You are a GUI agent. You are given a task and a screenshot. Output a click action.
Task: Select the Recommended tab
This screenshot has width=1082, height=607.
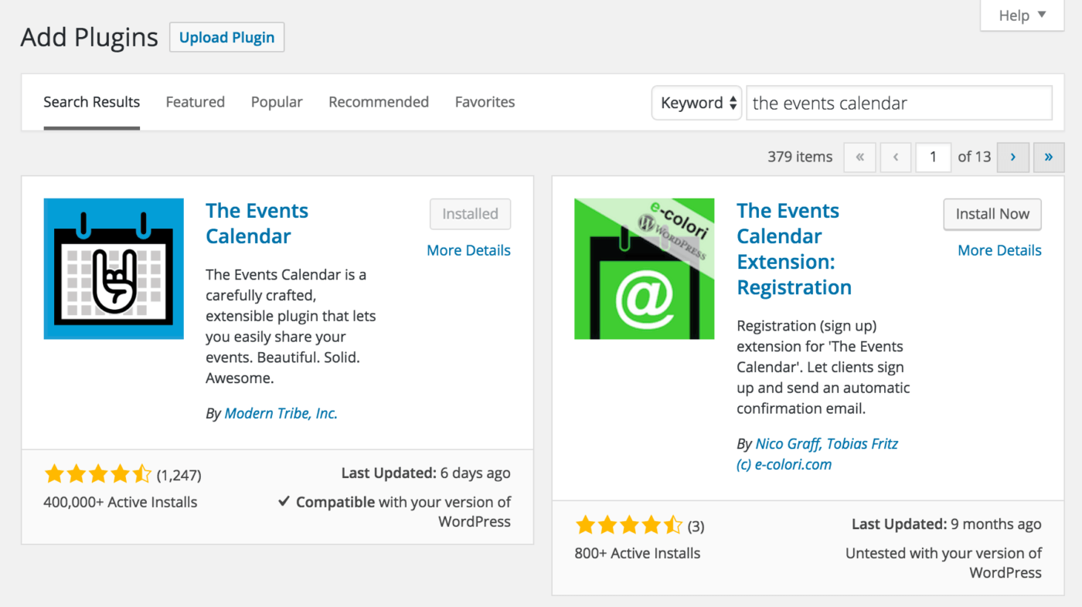click(378, 101)
